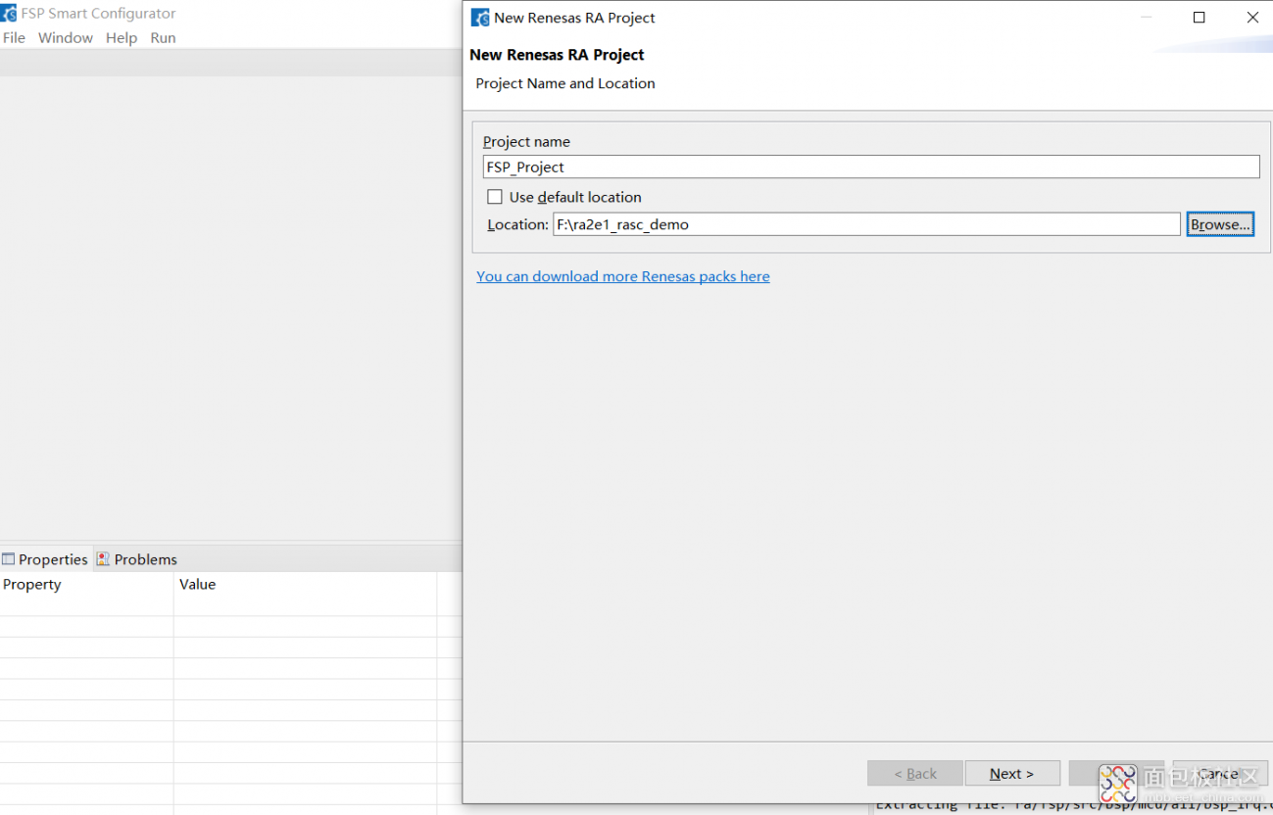Open the Window menu
This screenshot has width=1273, height=815.
click(x=66, y=38)
